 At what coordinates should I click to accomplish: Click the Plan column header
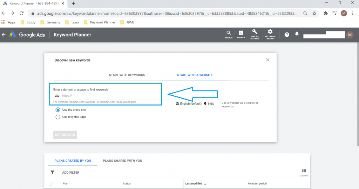tap(66, 183)
